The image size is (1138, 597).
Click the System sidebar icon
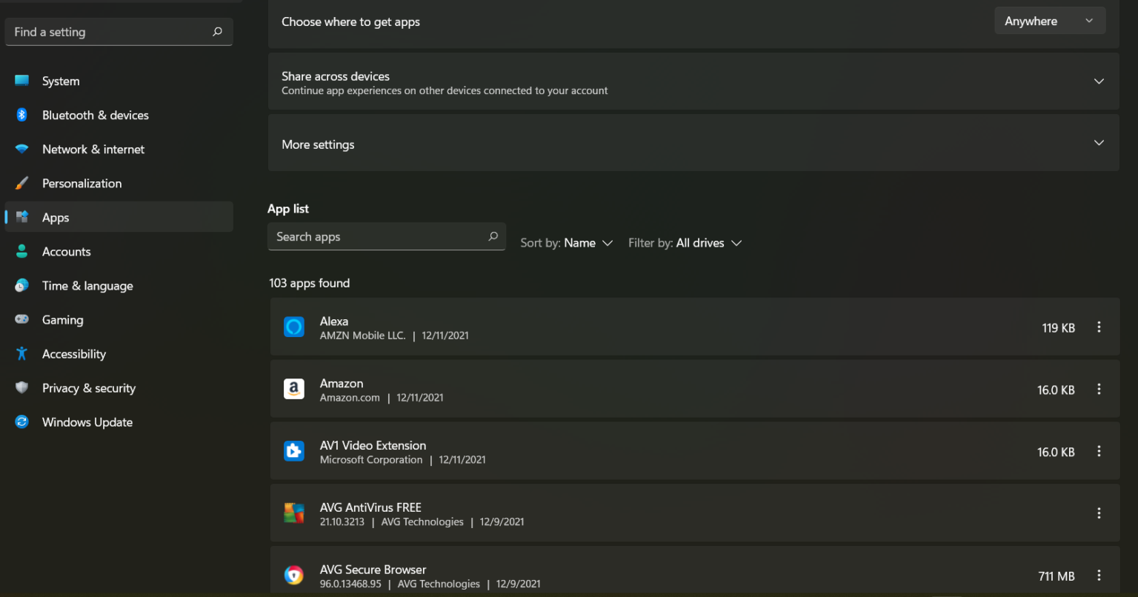click(22, 81)
